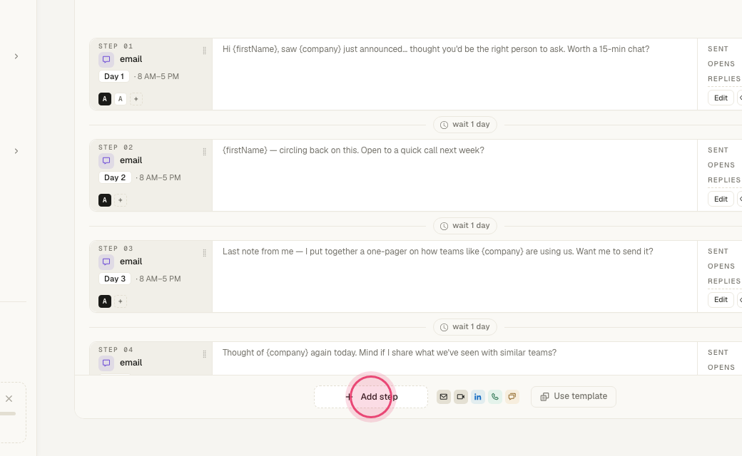This screenshot has width=742, height=456.
Task: Open the Day 2 schedule chip
Action: tap(115, 177)
